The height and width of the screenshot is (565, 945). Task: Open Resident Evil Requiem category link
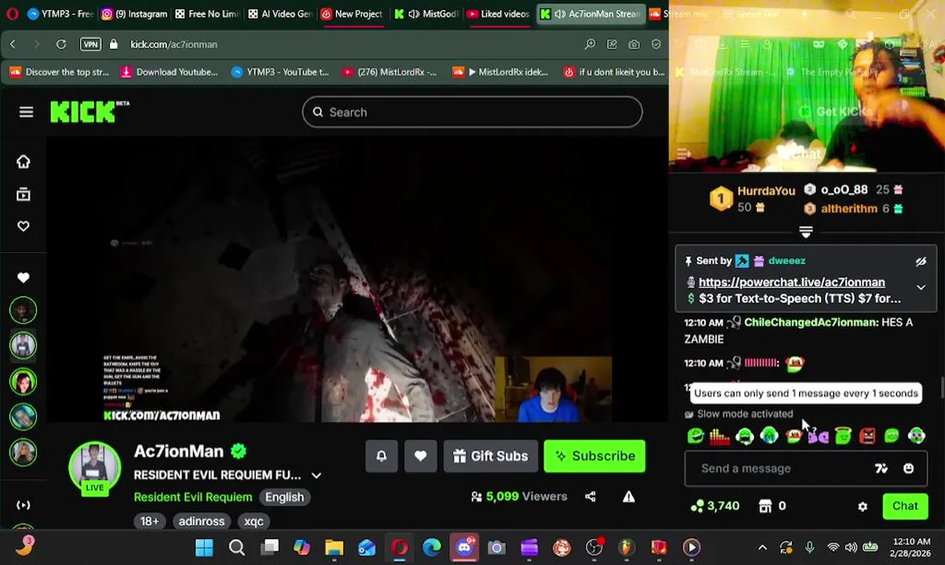point(193,497)
